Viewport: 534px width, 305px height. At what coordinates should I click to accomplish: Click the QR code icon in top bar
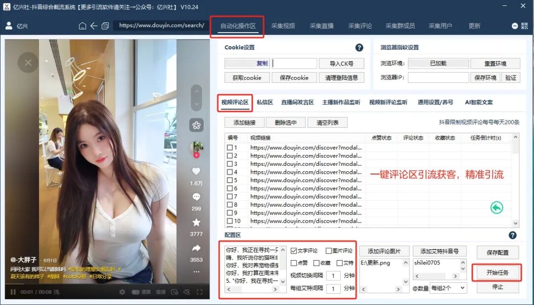point(525,26)
